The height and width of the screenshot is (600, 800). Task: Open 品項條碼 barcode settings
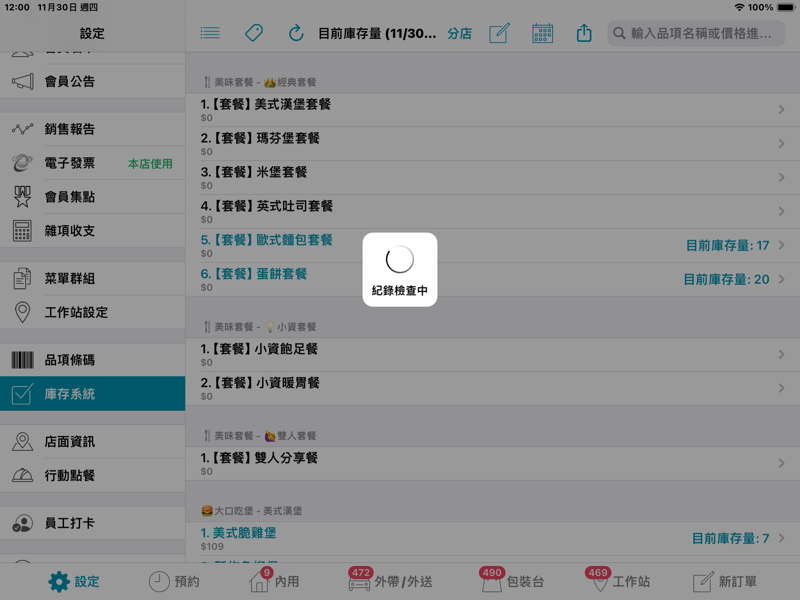pos(93,360)
